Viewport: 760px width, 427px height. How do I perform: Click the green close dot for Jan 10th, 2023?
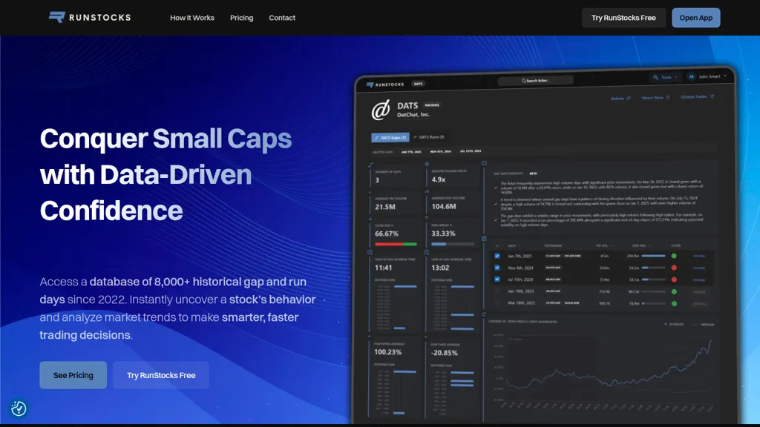(674, 291)
